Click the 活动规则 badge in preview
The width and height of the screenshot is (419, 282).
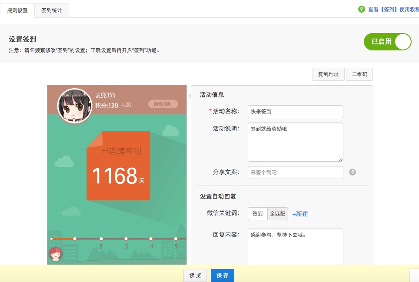tap(163, 104)
